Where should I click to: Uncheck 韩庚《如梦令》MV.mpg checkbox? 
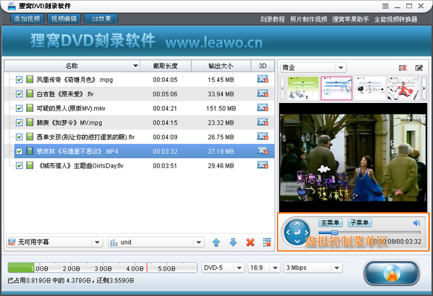(x=19, y=123)
